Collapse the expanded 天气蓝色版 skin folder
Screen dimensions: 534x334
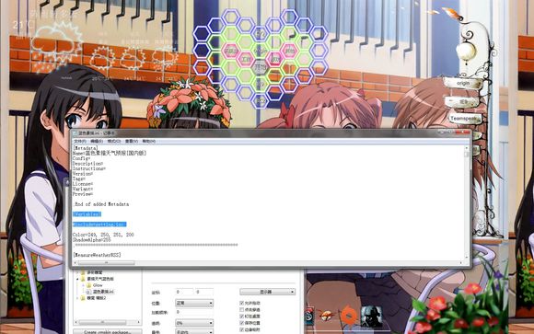(78, 279)
